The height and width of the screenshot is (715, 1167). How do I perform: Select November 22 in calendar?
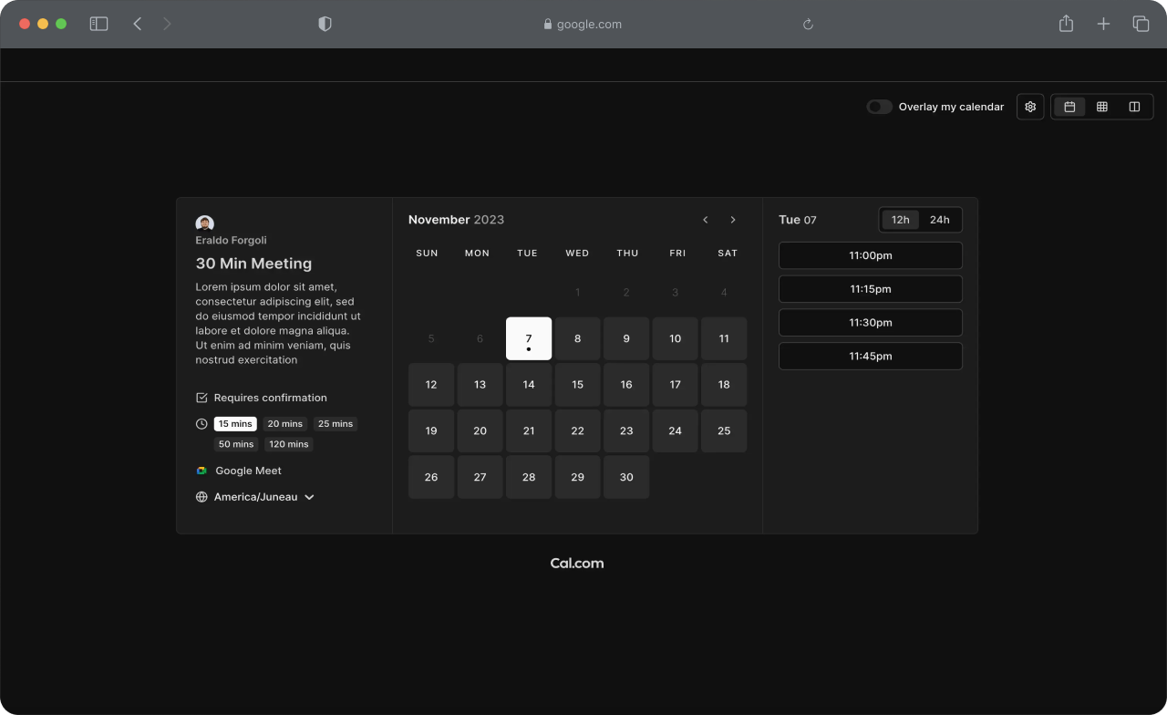point(577,430)
